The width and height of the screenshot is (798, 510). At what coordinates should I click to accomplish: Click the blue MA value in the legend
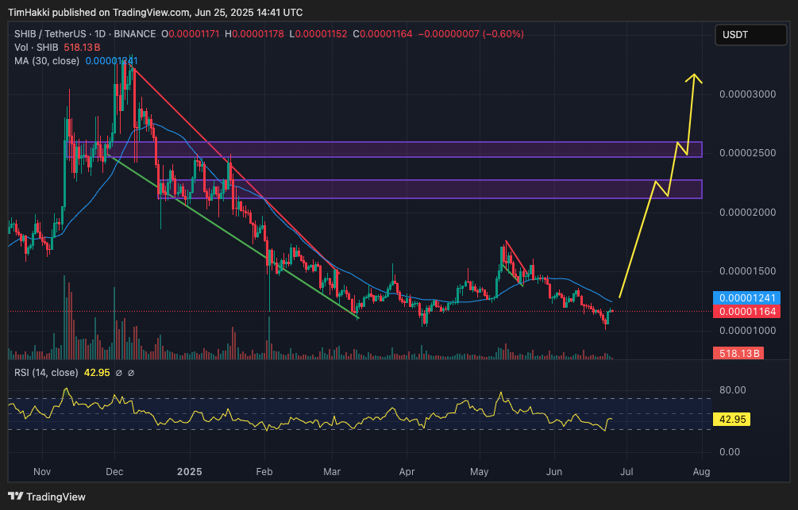point(111,60)
